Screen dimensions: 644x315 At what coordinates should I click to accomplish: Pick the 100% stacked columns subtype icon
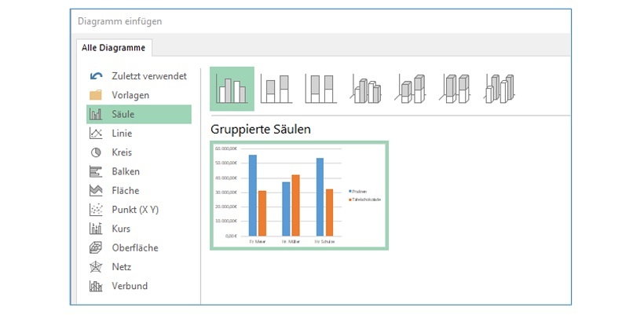click(x=321, y=89)
